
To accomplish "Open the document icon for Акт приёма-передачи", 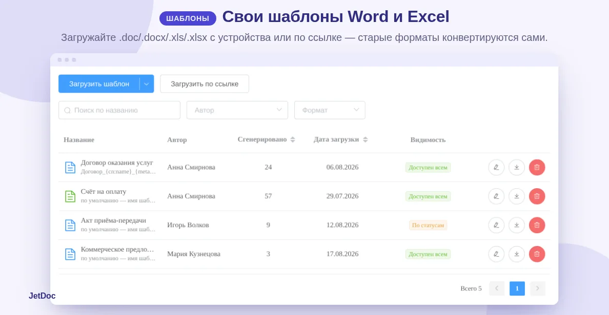I will tap(70, 225).
